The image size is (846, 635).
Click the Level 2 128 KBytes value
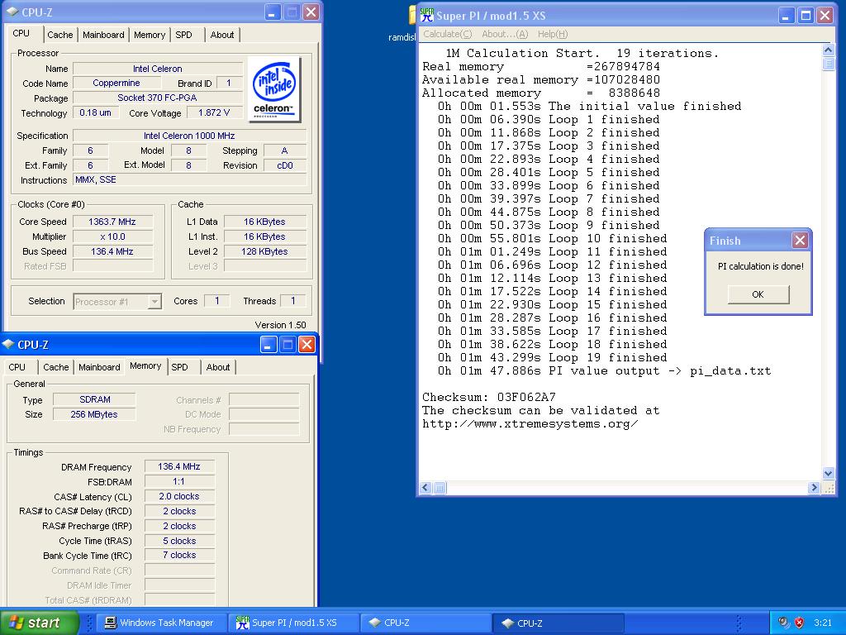click(x=265, y=251)
